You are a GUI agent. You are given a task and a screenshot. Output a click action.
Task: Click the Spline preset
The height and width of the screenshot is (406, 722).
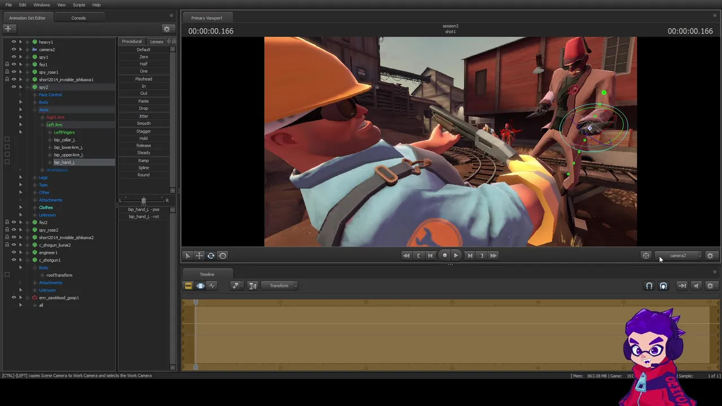point(144,167)
